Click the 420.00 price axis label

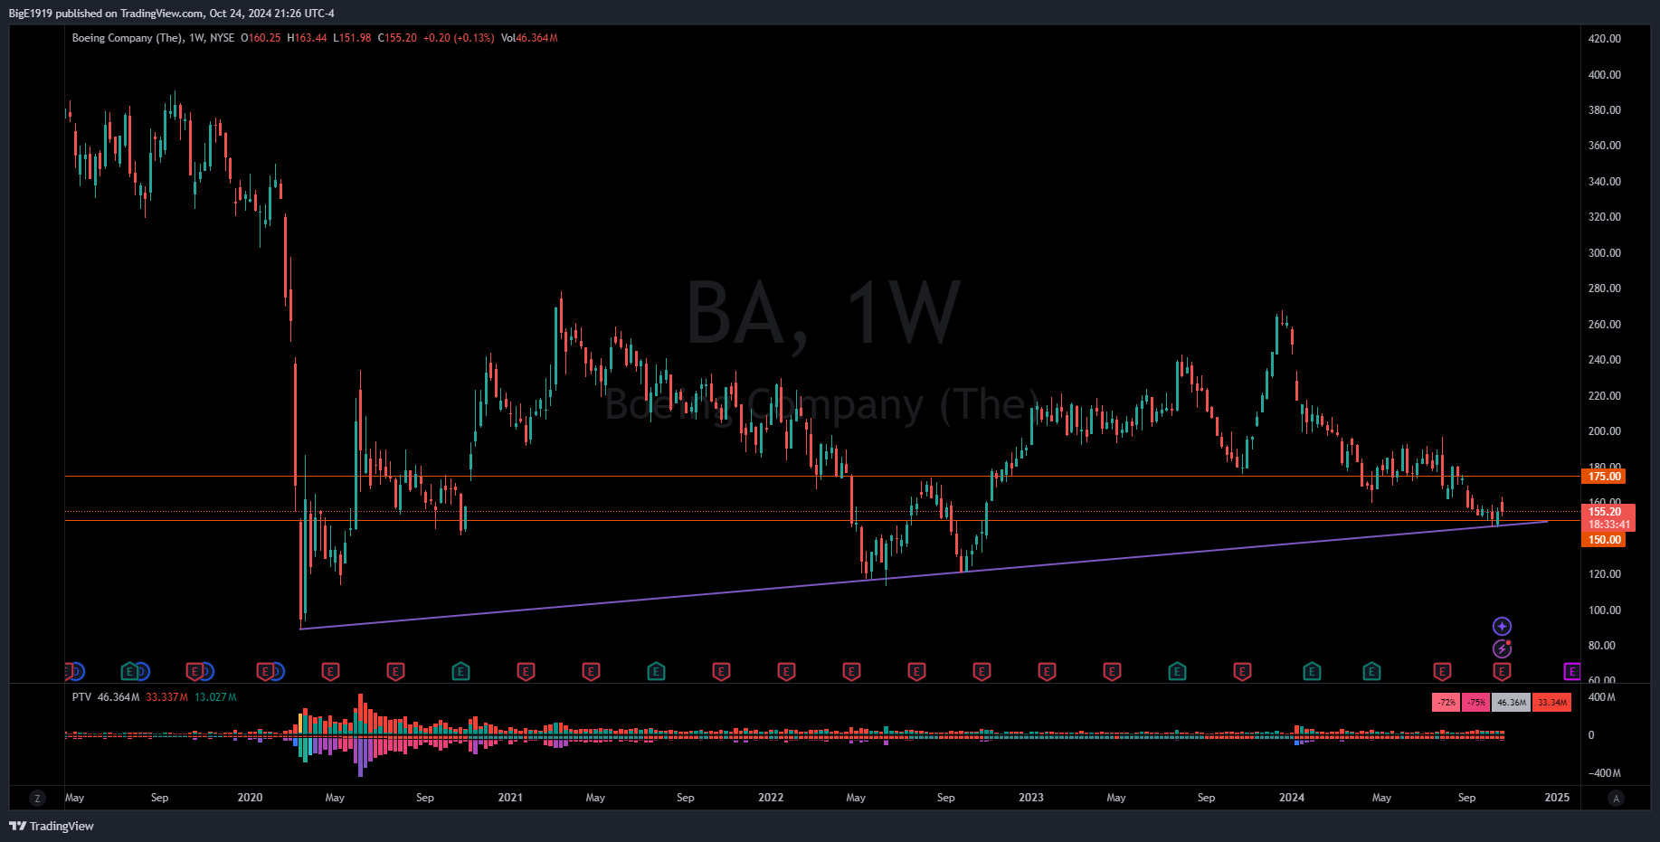click(x=1605, y=39)
